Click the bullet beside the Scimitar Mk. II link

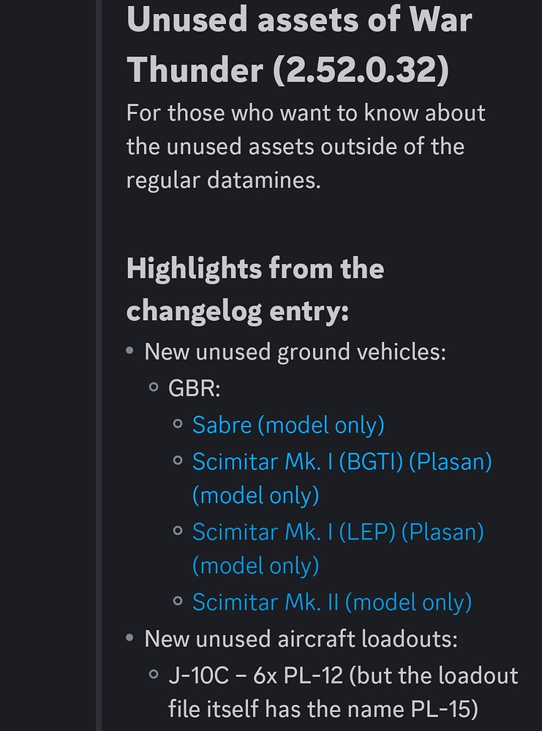(178, 602)
